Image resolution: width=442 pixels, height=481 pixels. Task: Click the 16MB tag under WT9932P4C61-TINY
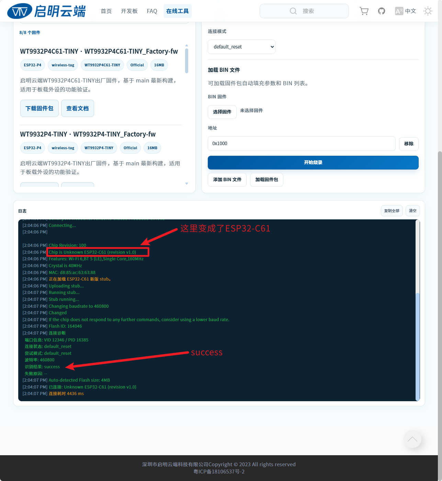click(159, 65)
